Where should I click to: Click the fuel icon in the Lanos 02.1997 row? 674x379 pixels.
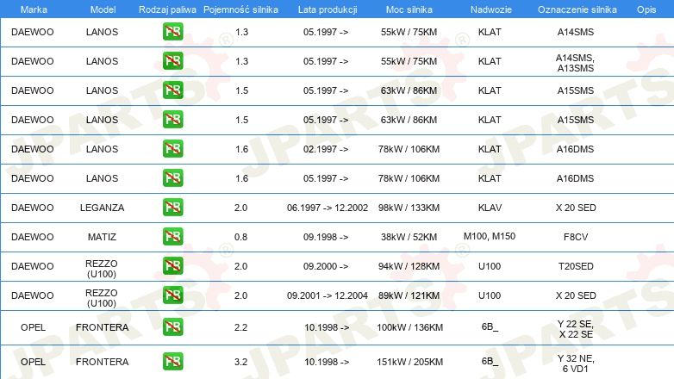[172, 149]
